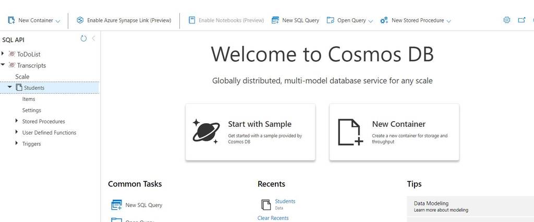Open Settings under Students
This screenshot has height=222, width=534.
click(x=32, y=110)
